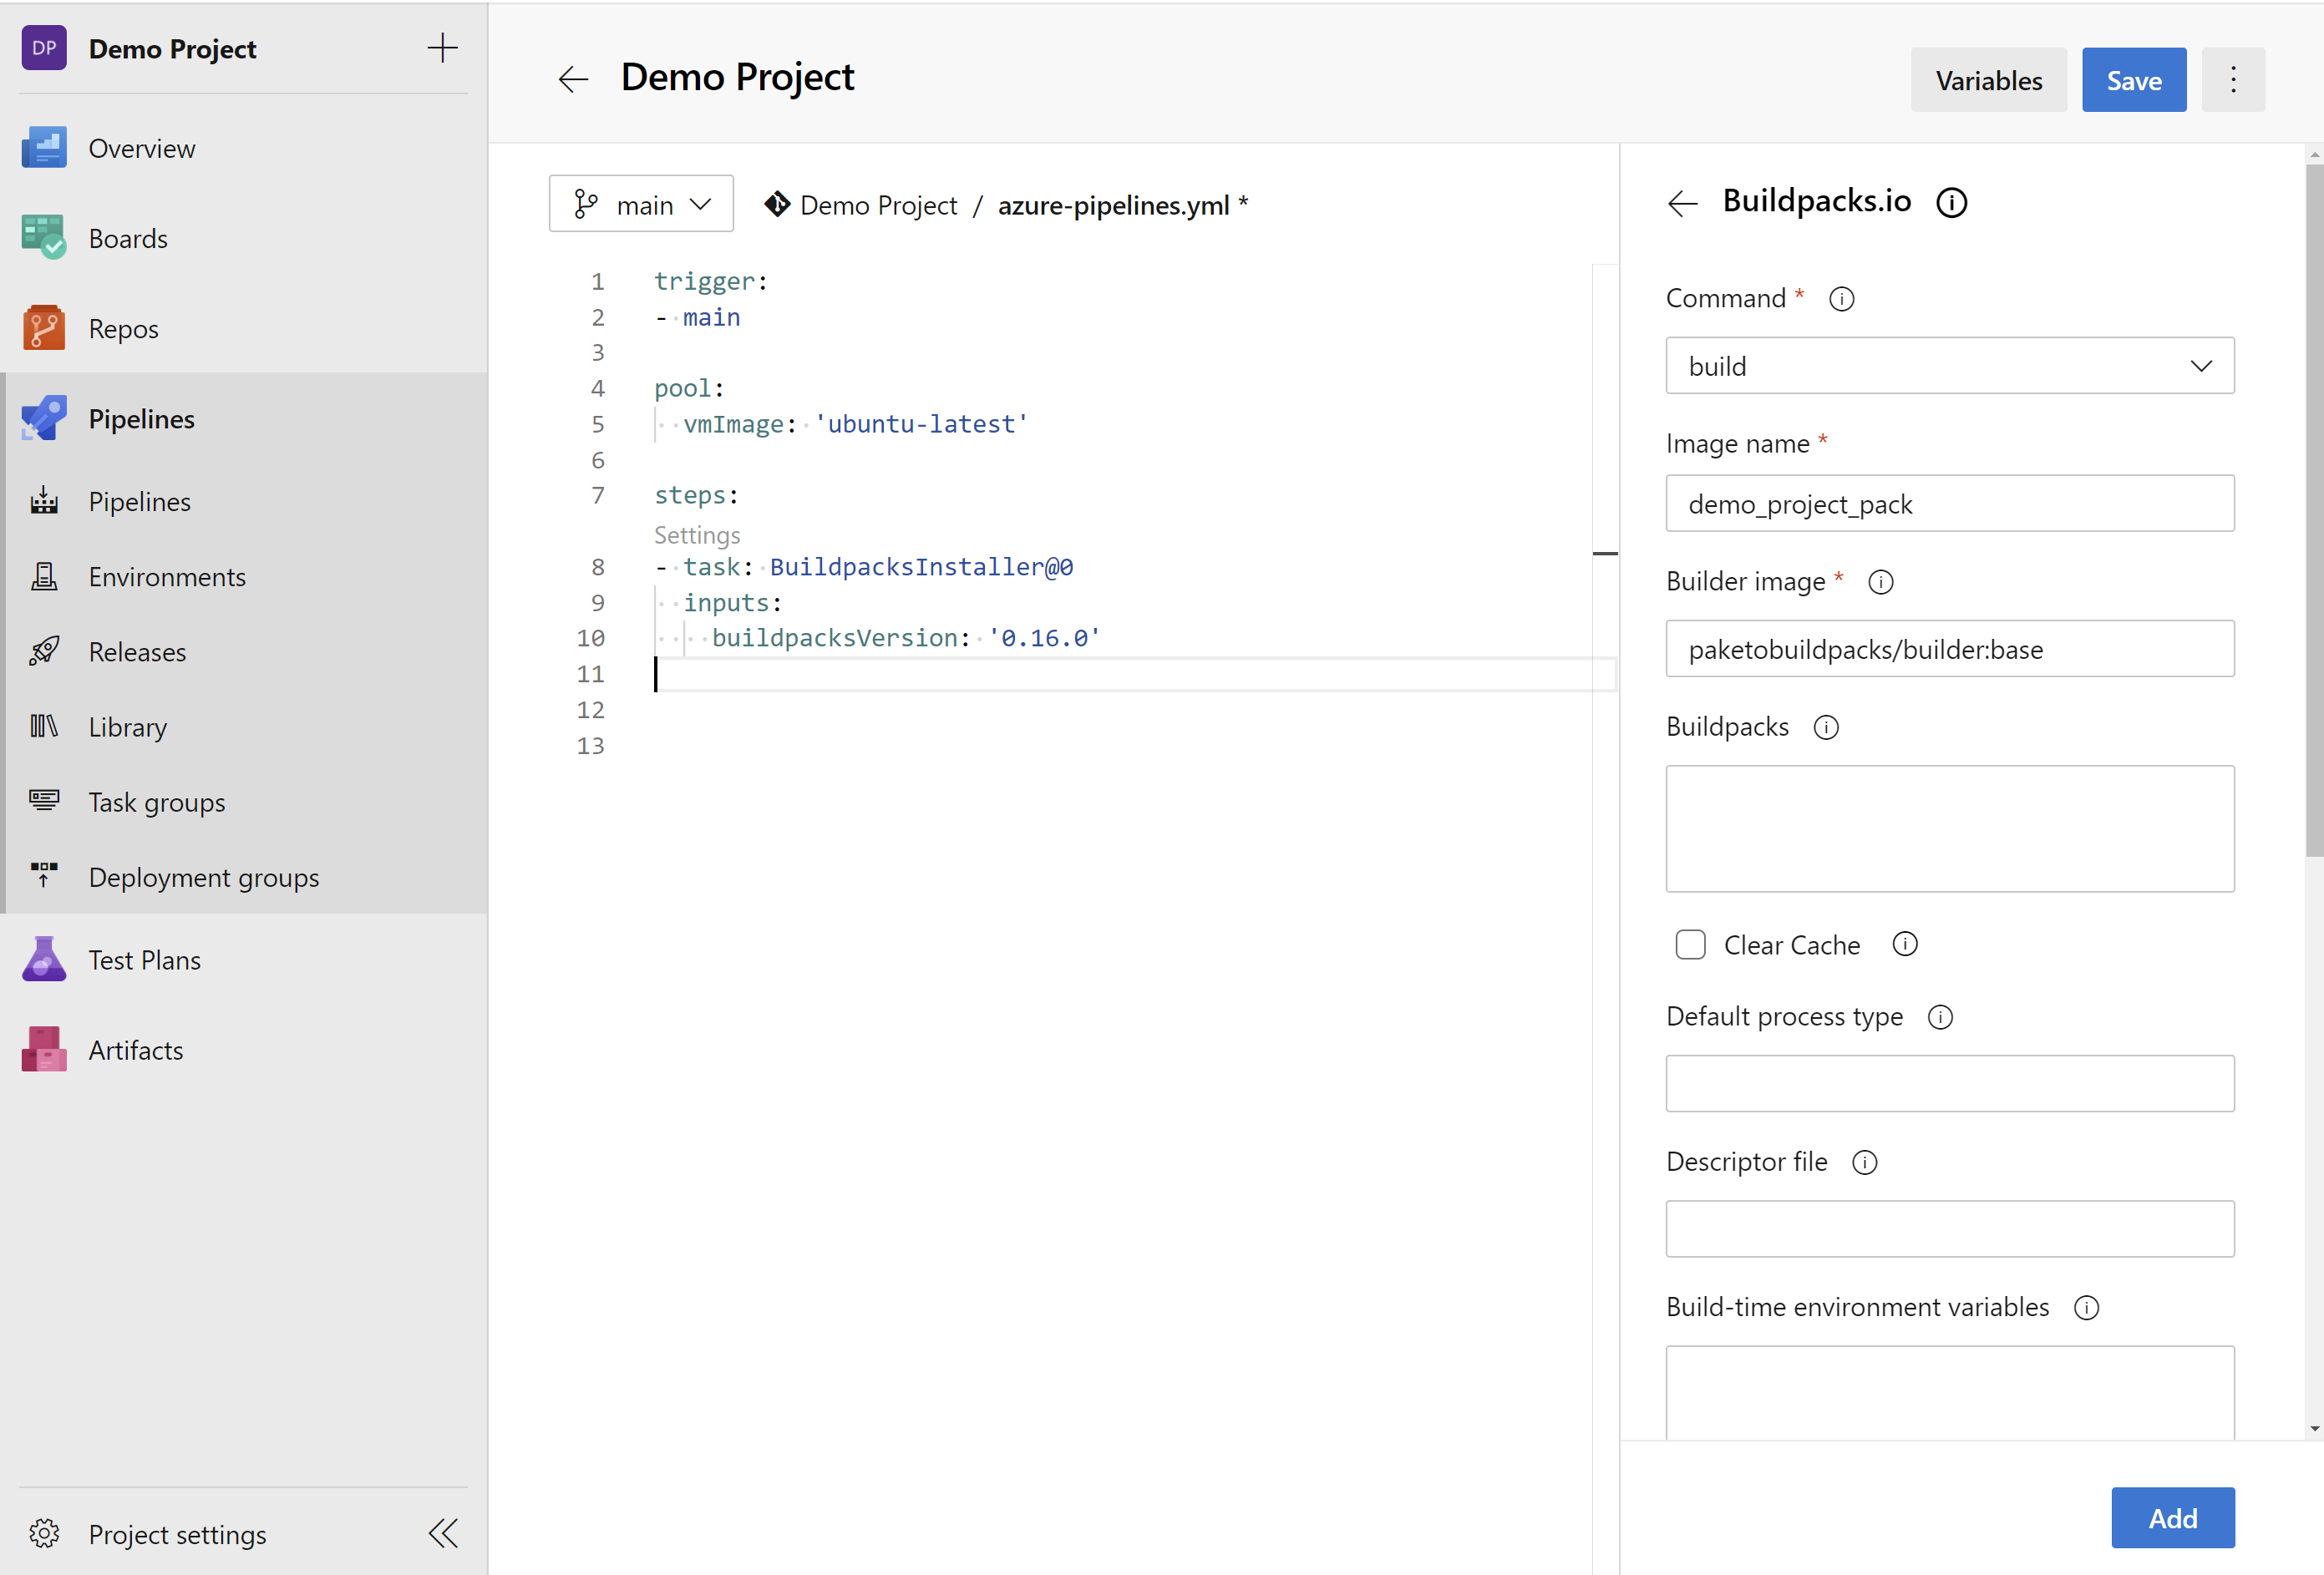Collapse the sidebar with double chevron
The image size is (2324, 1575).
coord(443,1533)
